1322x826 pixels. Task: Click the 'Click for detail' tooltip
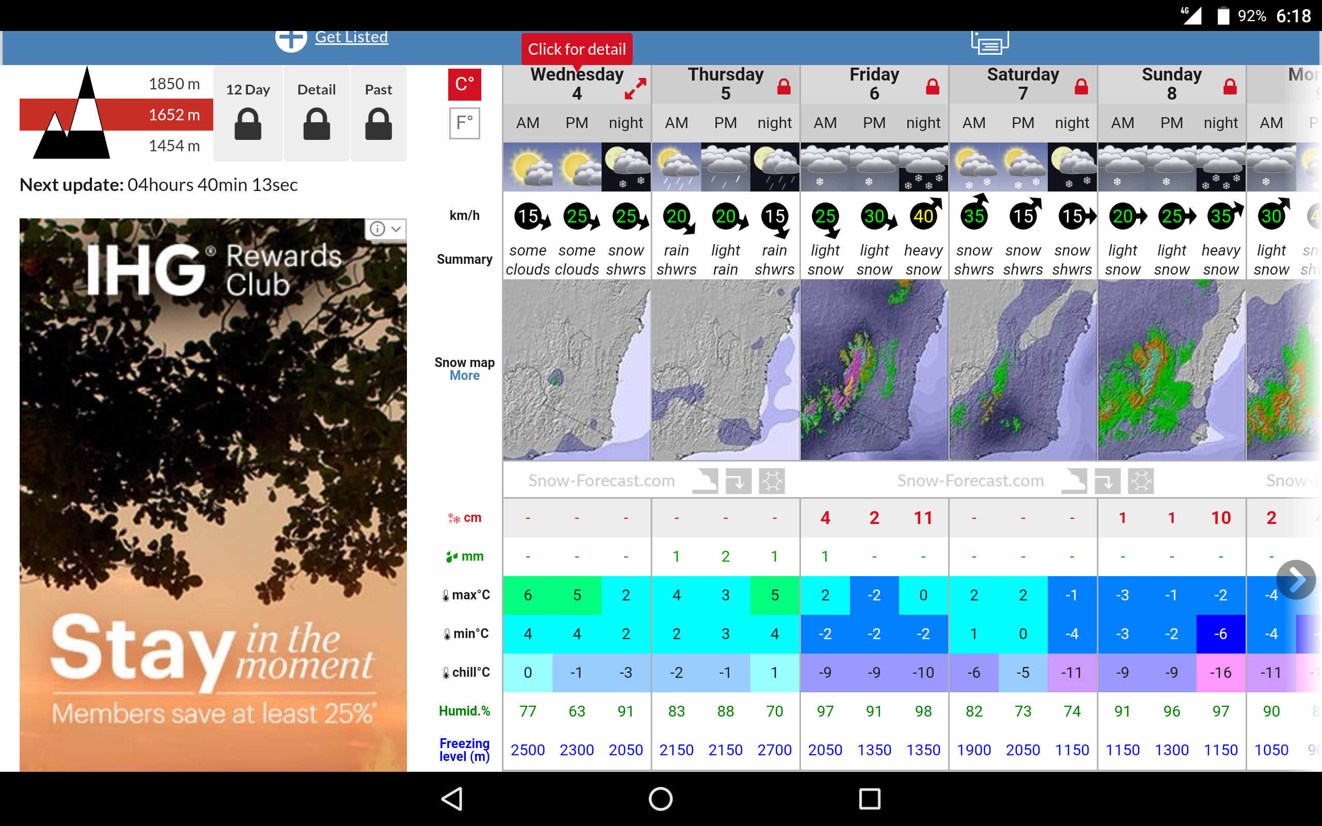pyautogui.click(x=576, y=49)
